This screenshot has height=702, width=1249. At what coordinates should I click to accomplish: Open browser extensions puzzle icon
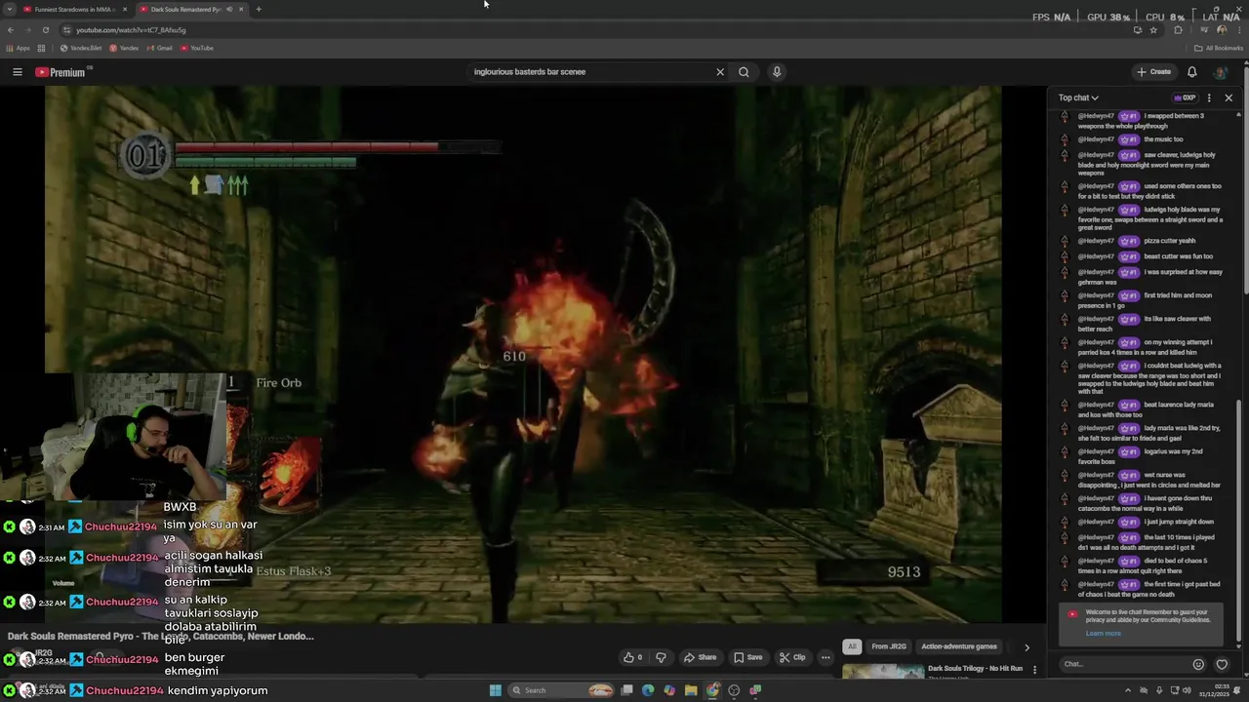click(x=1178, y=30)
